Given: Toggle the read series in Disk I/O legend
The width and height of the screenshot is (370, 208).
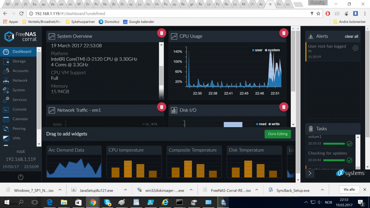Looking at the screenshot, I should pos(261,124).
